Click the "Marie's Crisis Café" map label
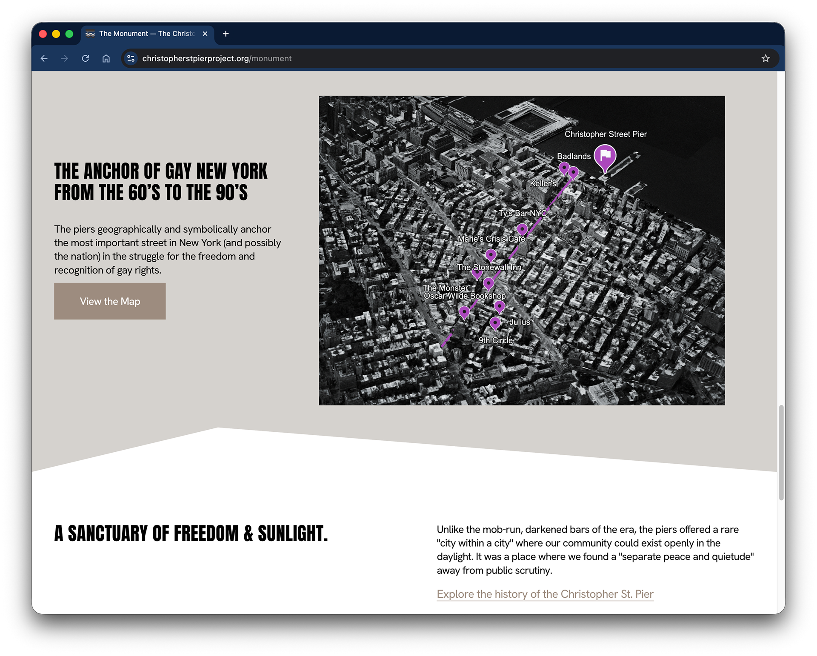This screenshot has height=656, width=817. tap(491, 239)
